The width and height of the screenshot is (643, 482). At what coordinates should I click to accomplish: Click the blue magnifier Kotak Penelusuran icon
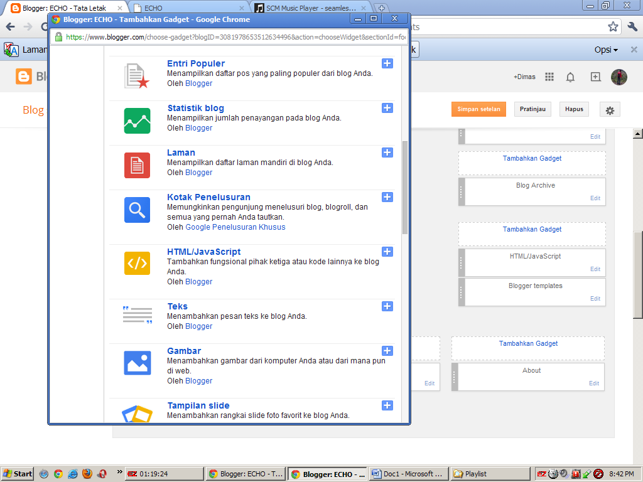point(137,210)
